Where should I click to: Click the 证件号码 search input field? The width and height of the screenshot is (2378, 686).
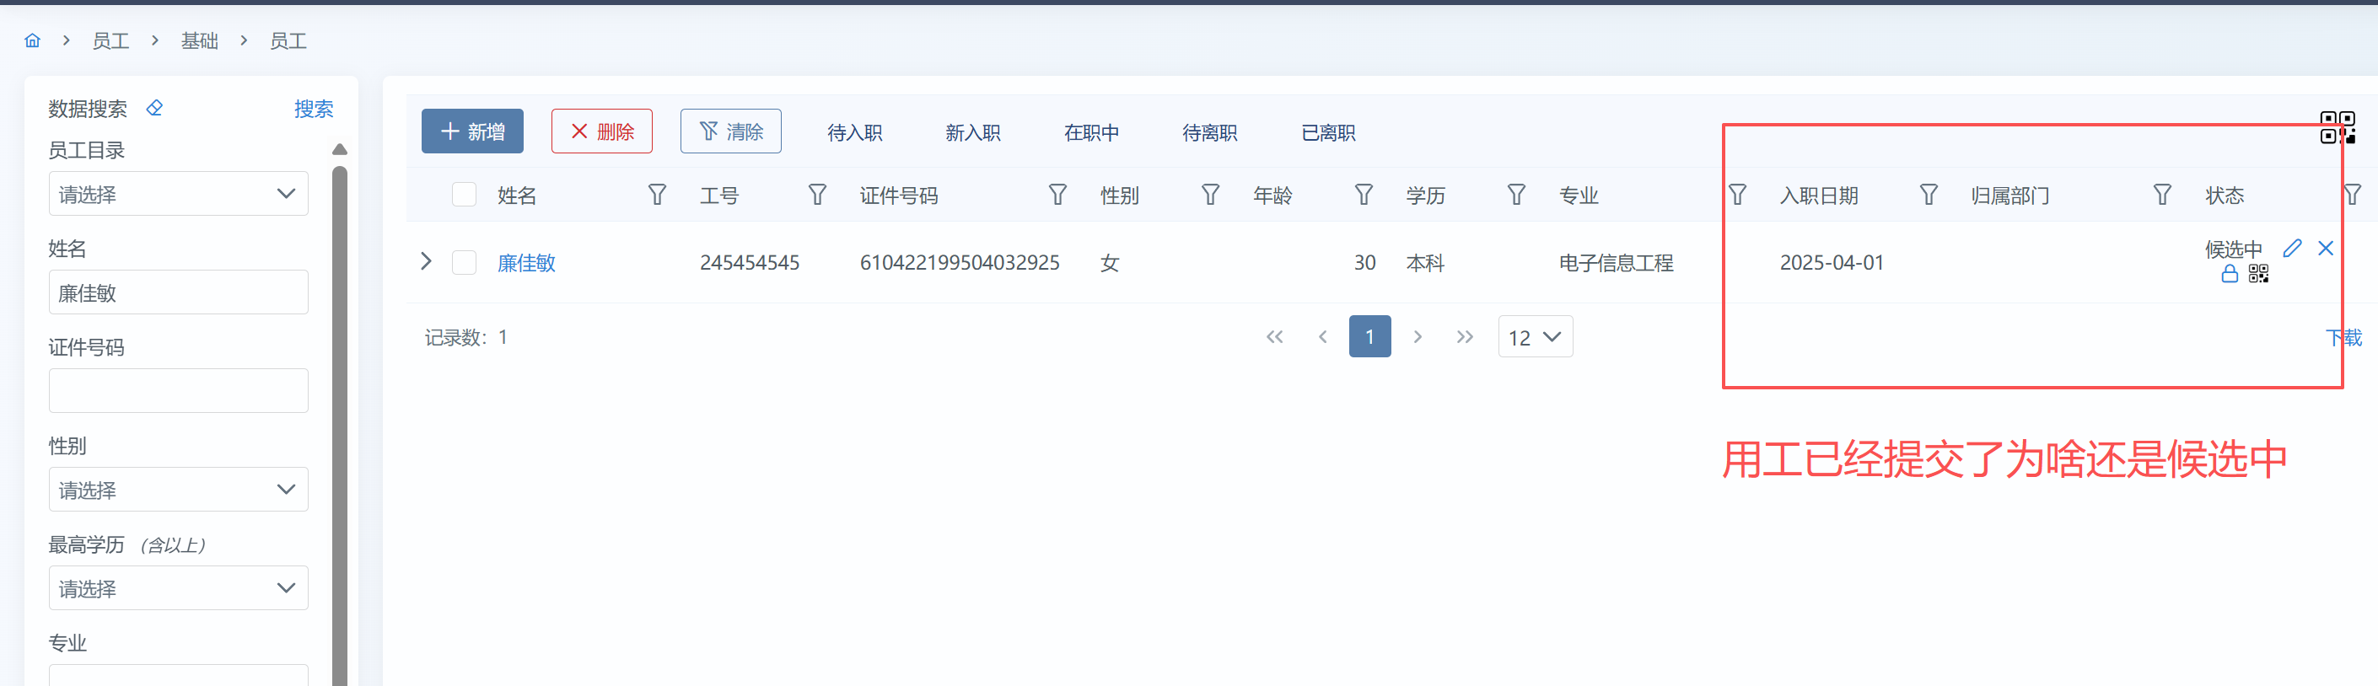point(178,391)
